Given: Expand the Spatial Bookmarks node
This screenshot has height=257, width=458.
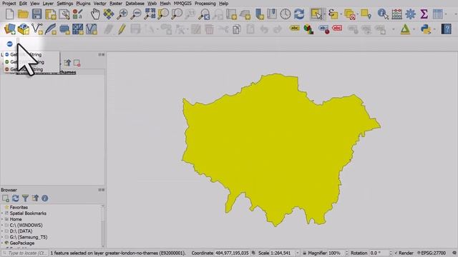Looking at the screenshot, I should pos(2,213).
